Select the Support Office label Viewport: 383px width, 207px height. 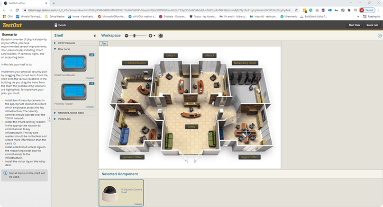tap(249, 157)
